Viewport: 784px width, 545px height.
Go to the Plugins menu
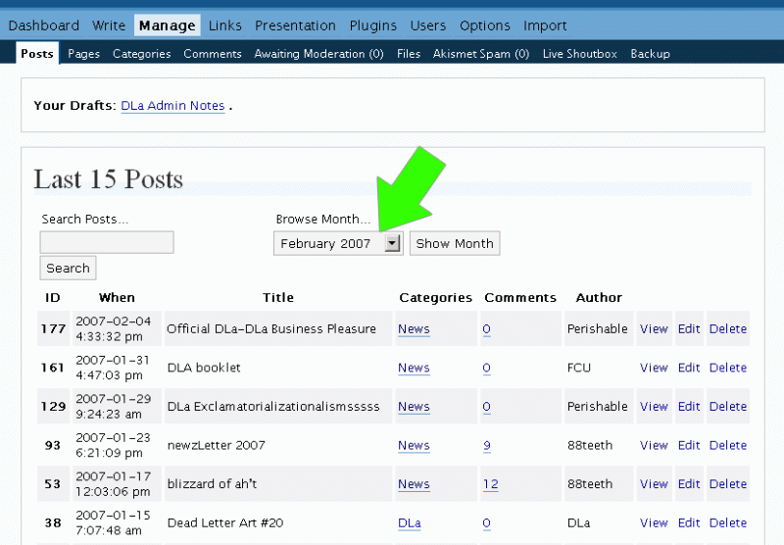[x=373, y=25]
